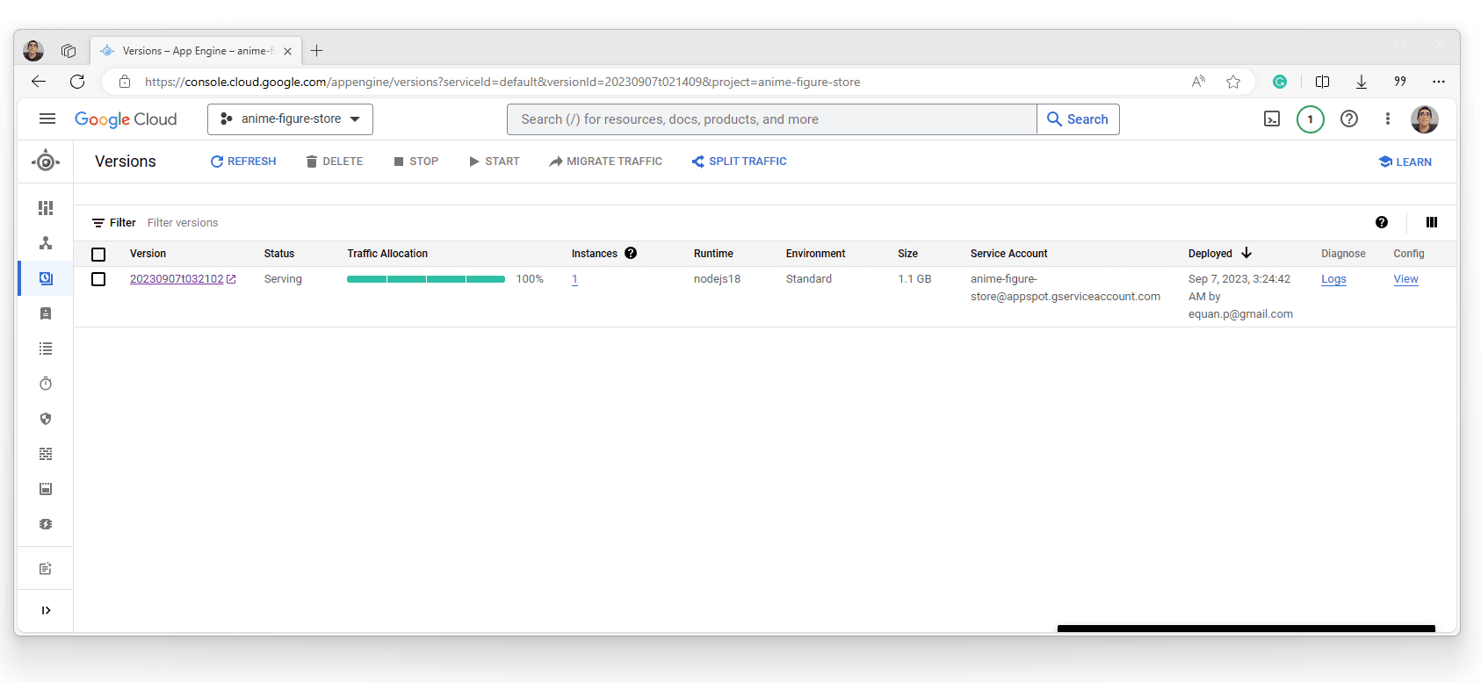Reload the browser page
The width and height of the screenshot is (1481, 683).
77,82
